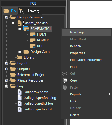The height and width of the screenshot is (125, 112).
Task: Select the .\allegro\eco.txt log entry
Action: point(36,92)
